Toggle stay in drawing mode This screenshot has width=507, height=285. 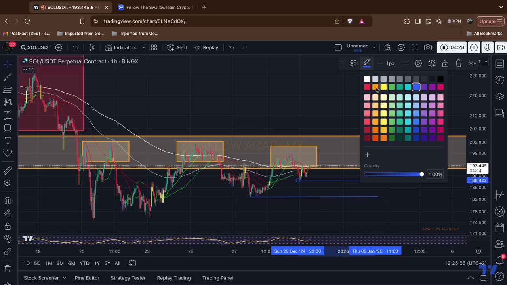point(8,213)
